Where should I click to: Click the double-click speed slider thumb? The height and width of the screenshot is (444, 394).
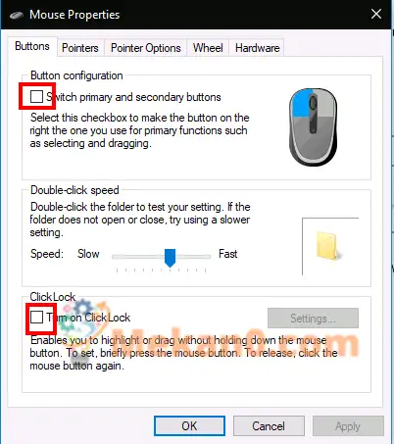pos(170,258)
